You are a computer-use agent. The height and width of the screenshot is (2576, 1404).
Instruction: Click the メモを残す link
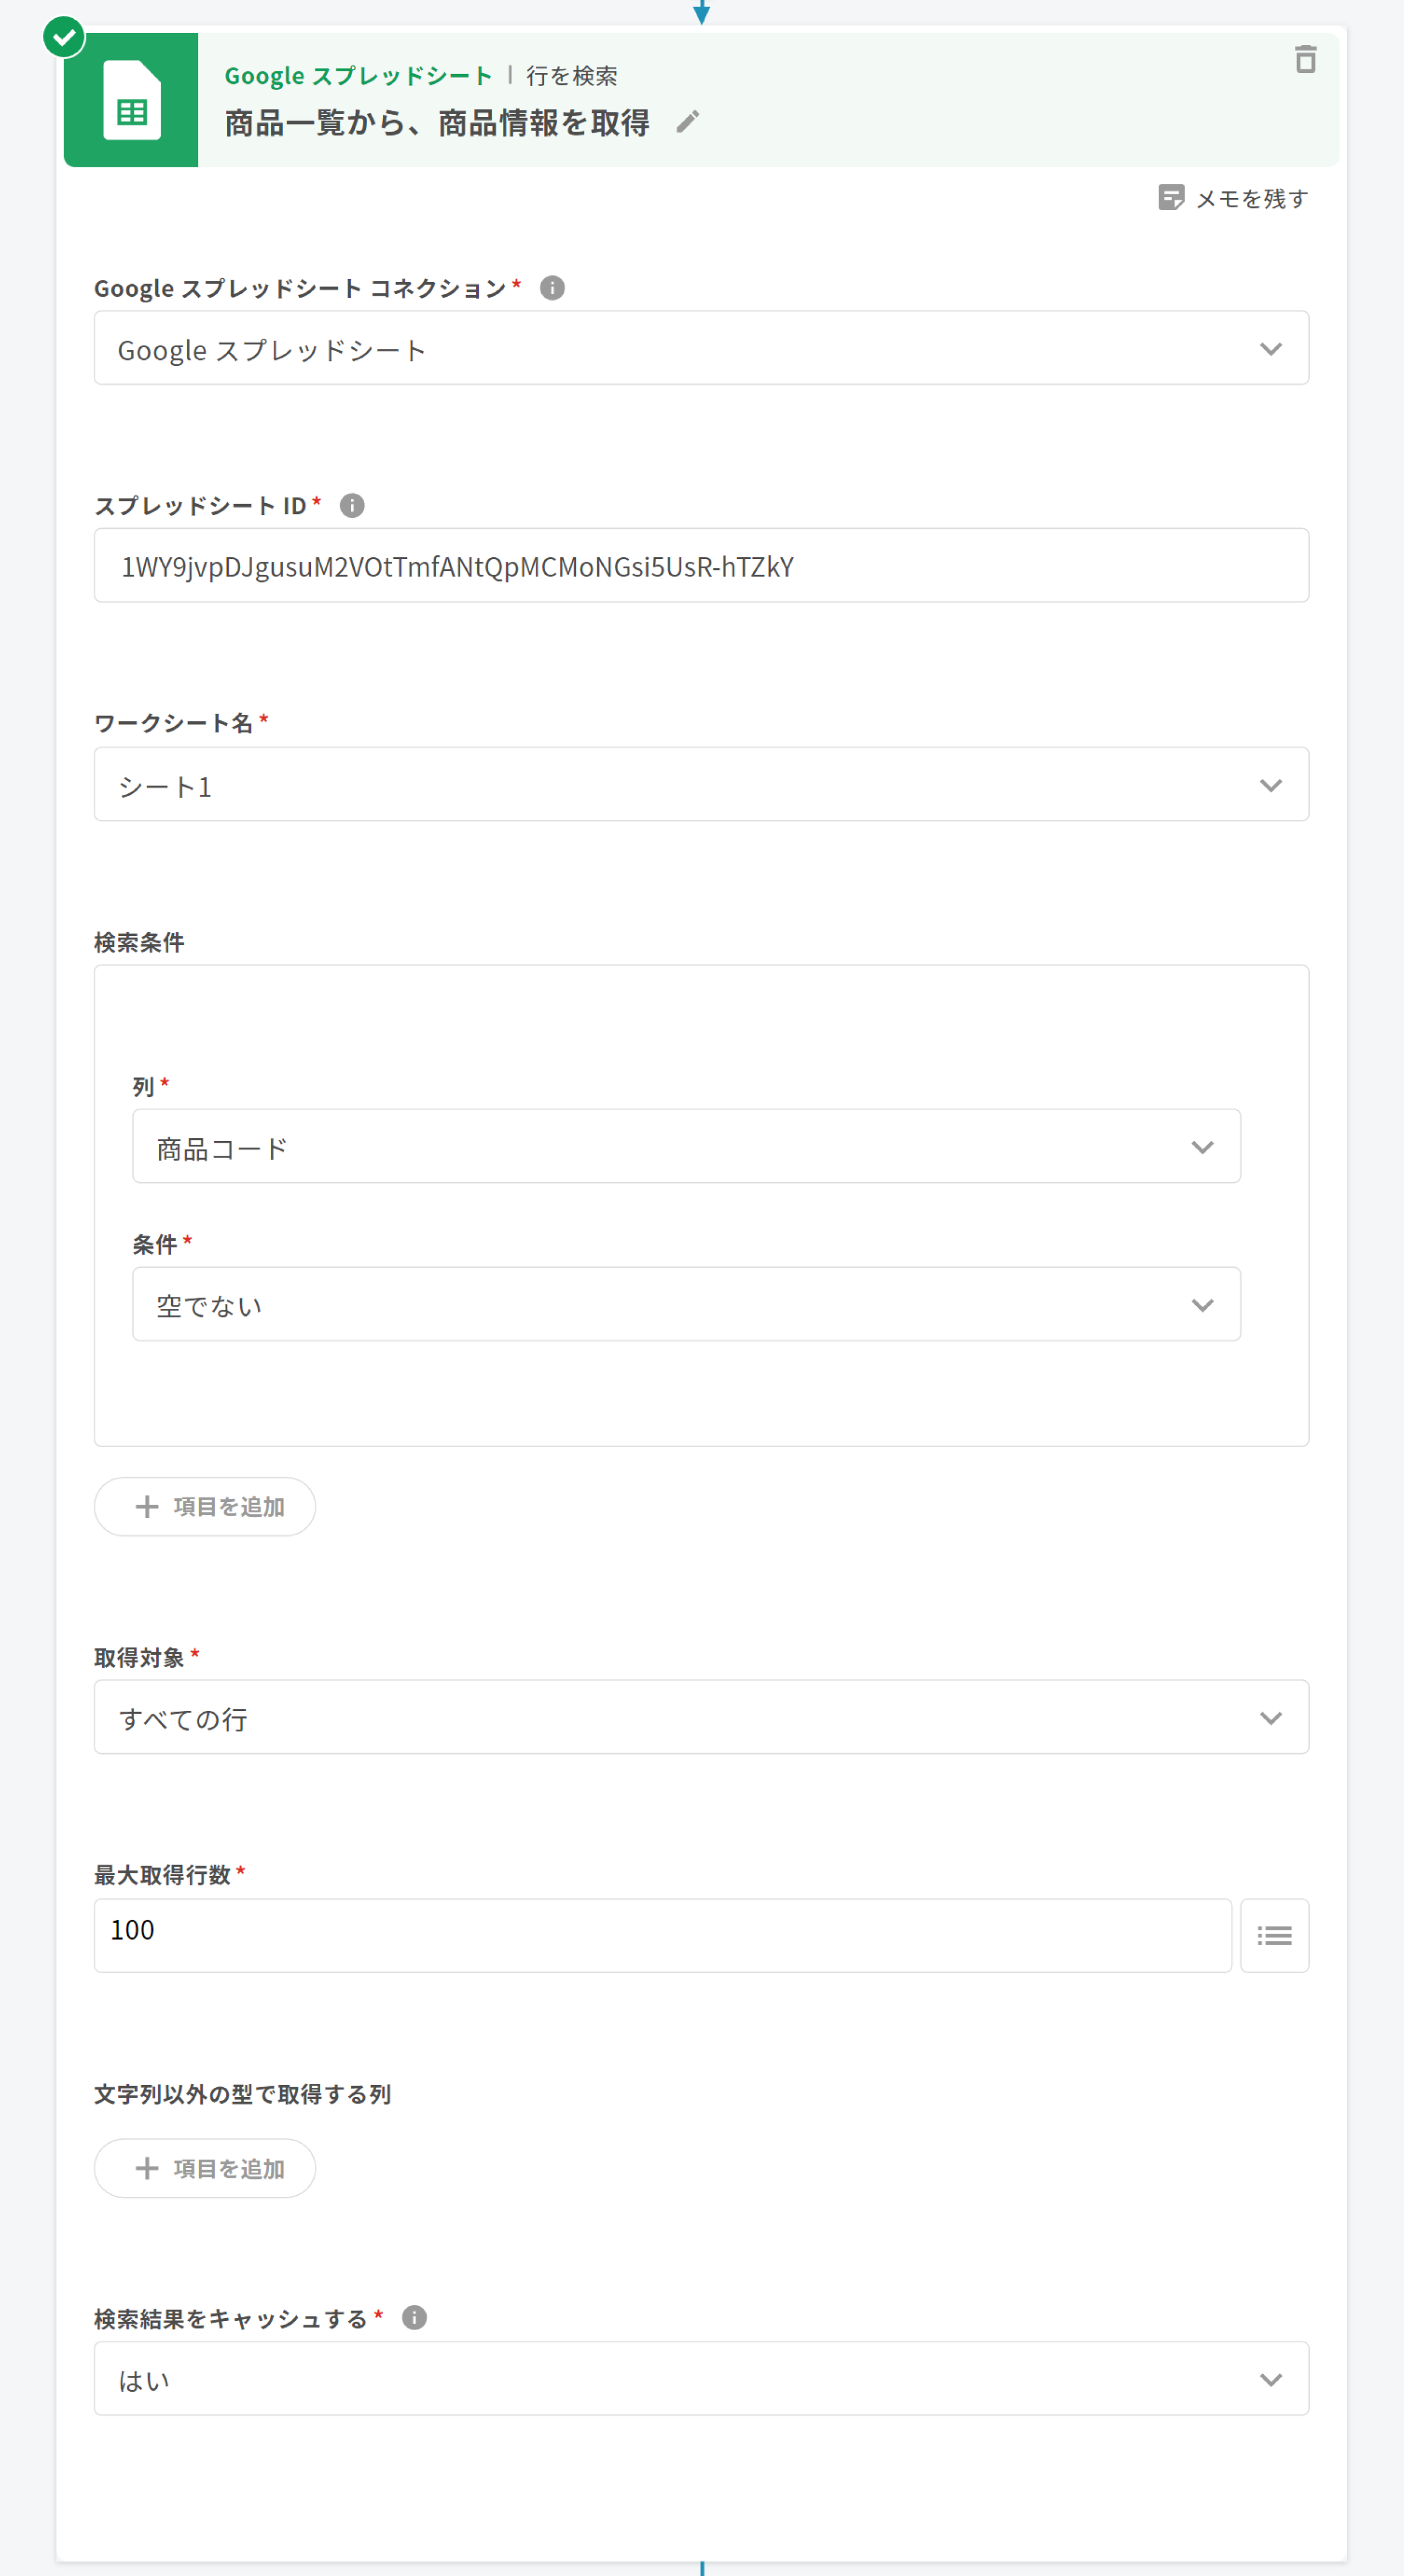coord(1251,199)
